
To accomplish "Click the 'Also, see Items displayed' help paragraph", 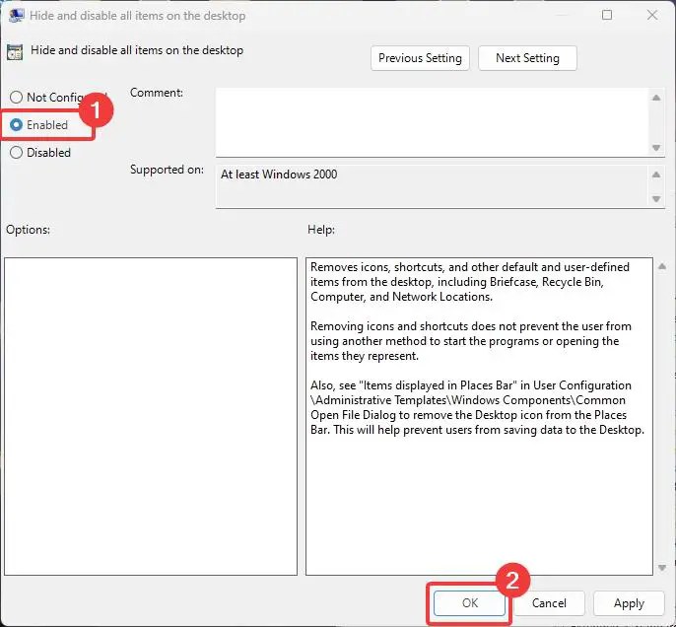I will tap(477, 407).
